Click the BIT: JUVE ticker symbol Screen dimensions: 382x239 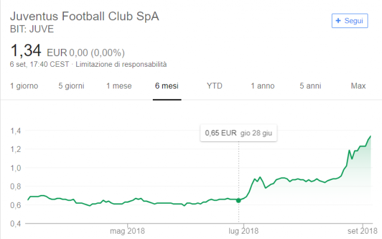tap(32, 29)
